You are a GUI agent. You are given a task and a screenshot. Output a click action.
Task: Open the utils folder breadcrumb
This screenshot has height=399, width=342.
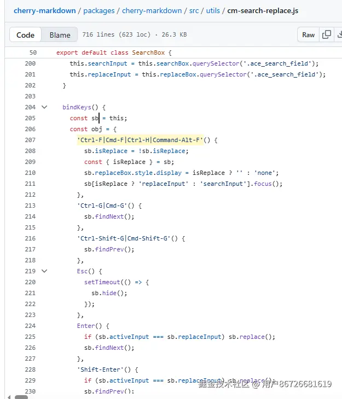click(213, 10)
